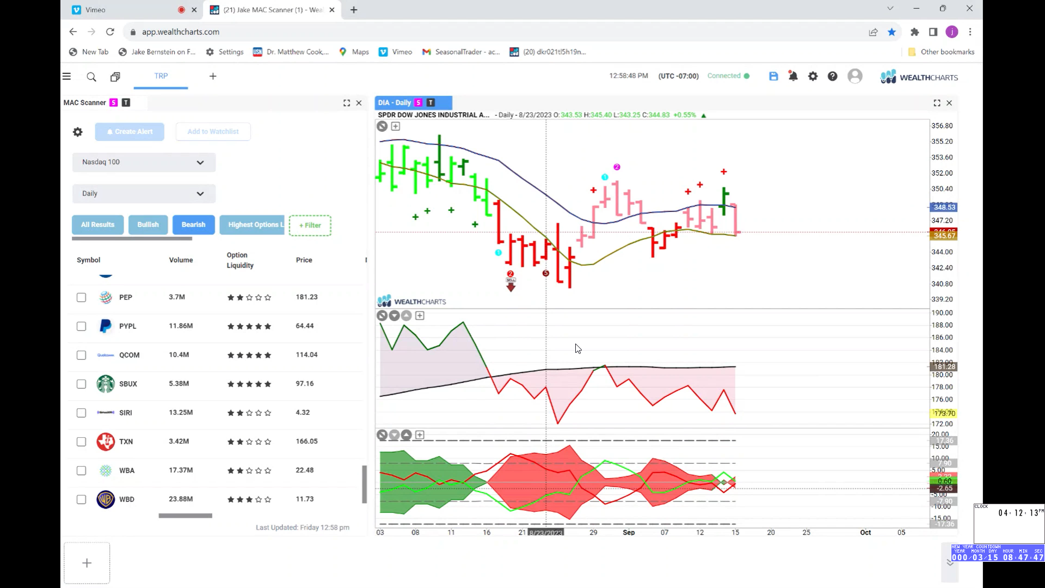Open MAC Scanner settings gear
Viewport: 1045px width, 588px height.
(78, 132)
